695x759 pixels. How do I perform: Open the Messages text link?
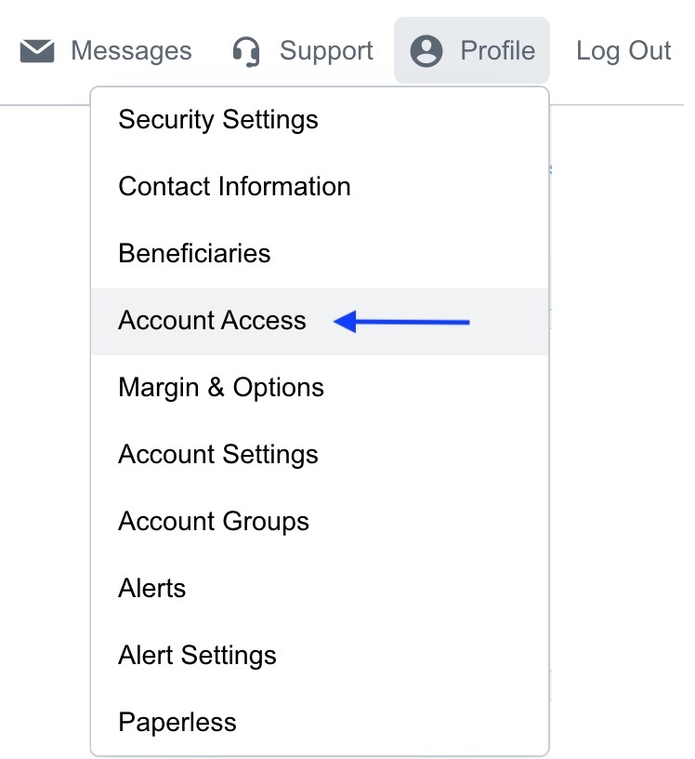131,50
